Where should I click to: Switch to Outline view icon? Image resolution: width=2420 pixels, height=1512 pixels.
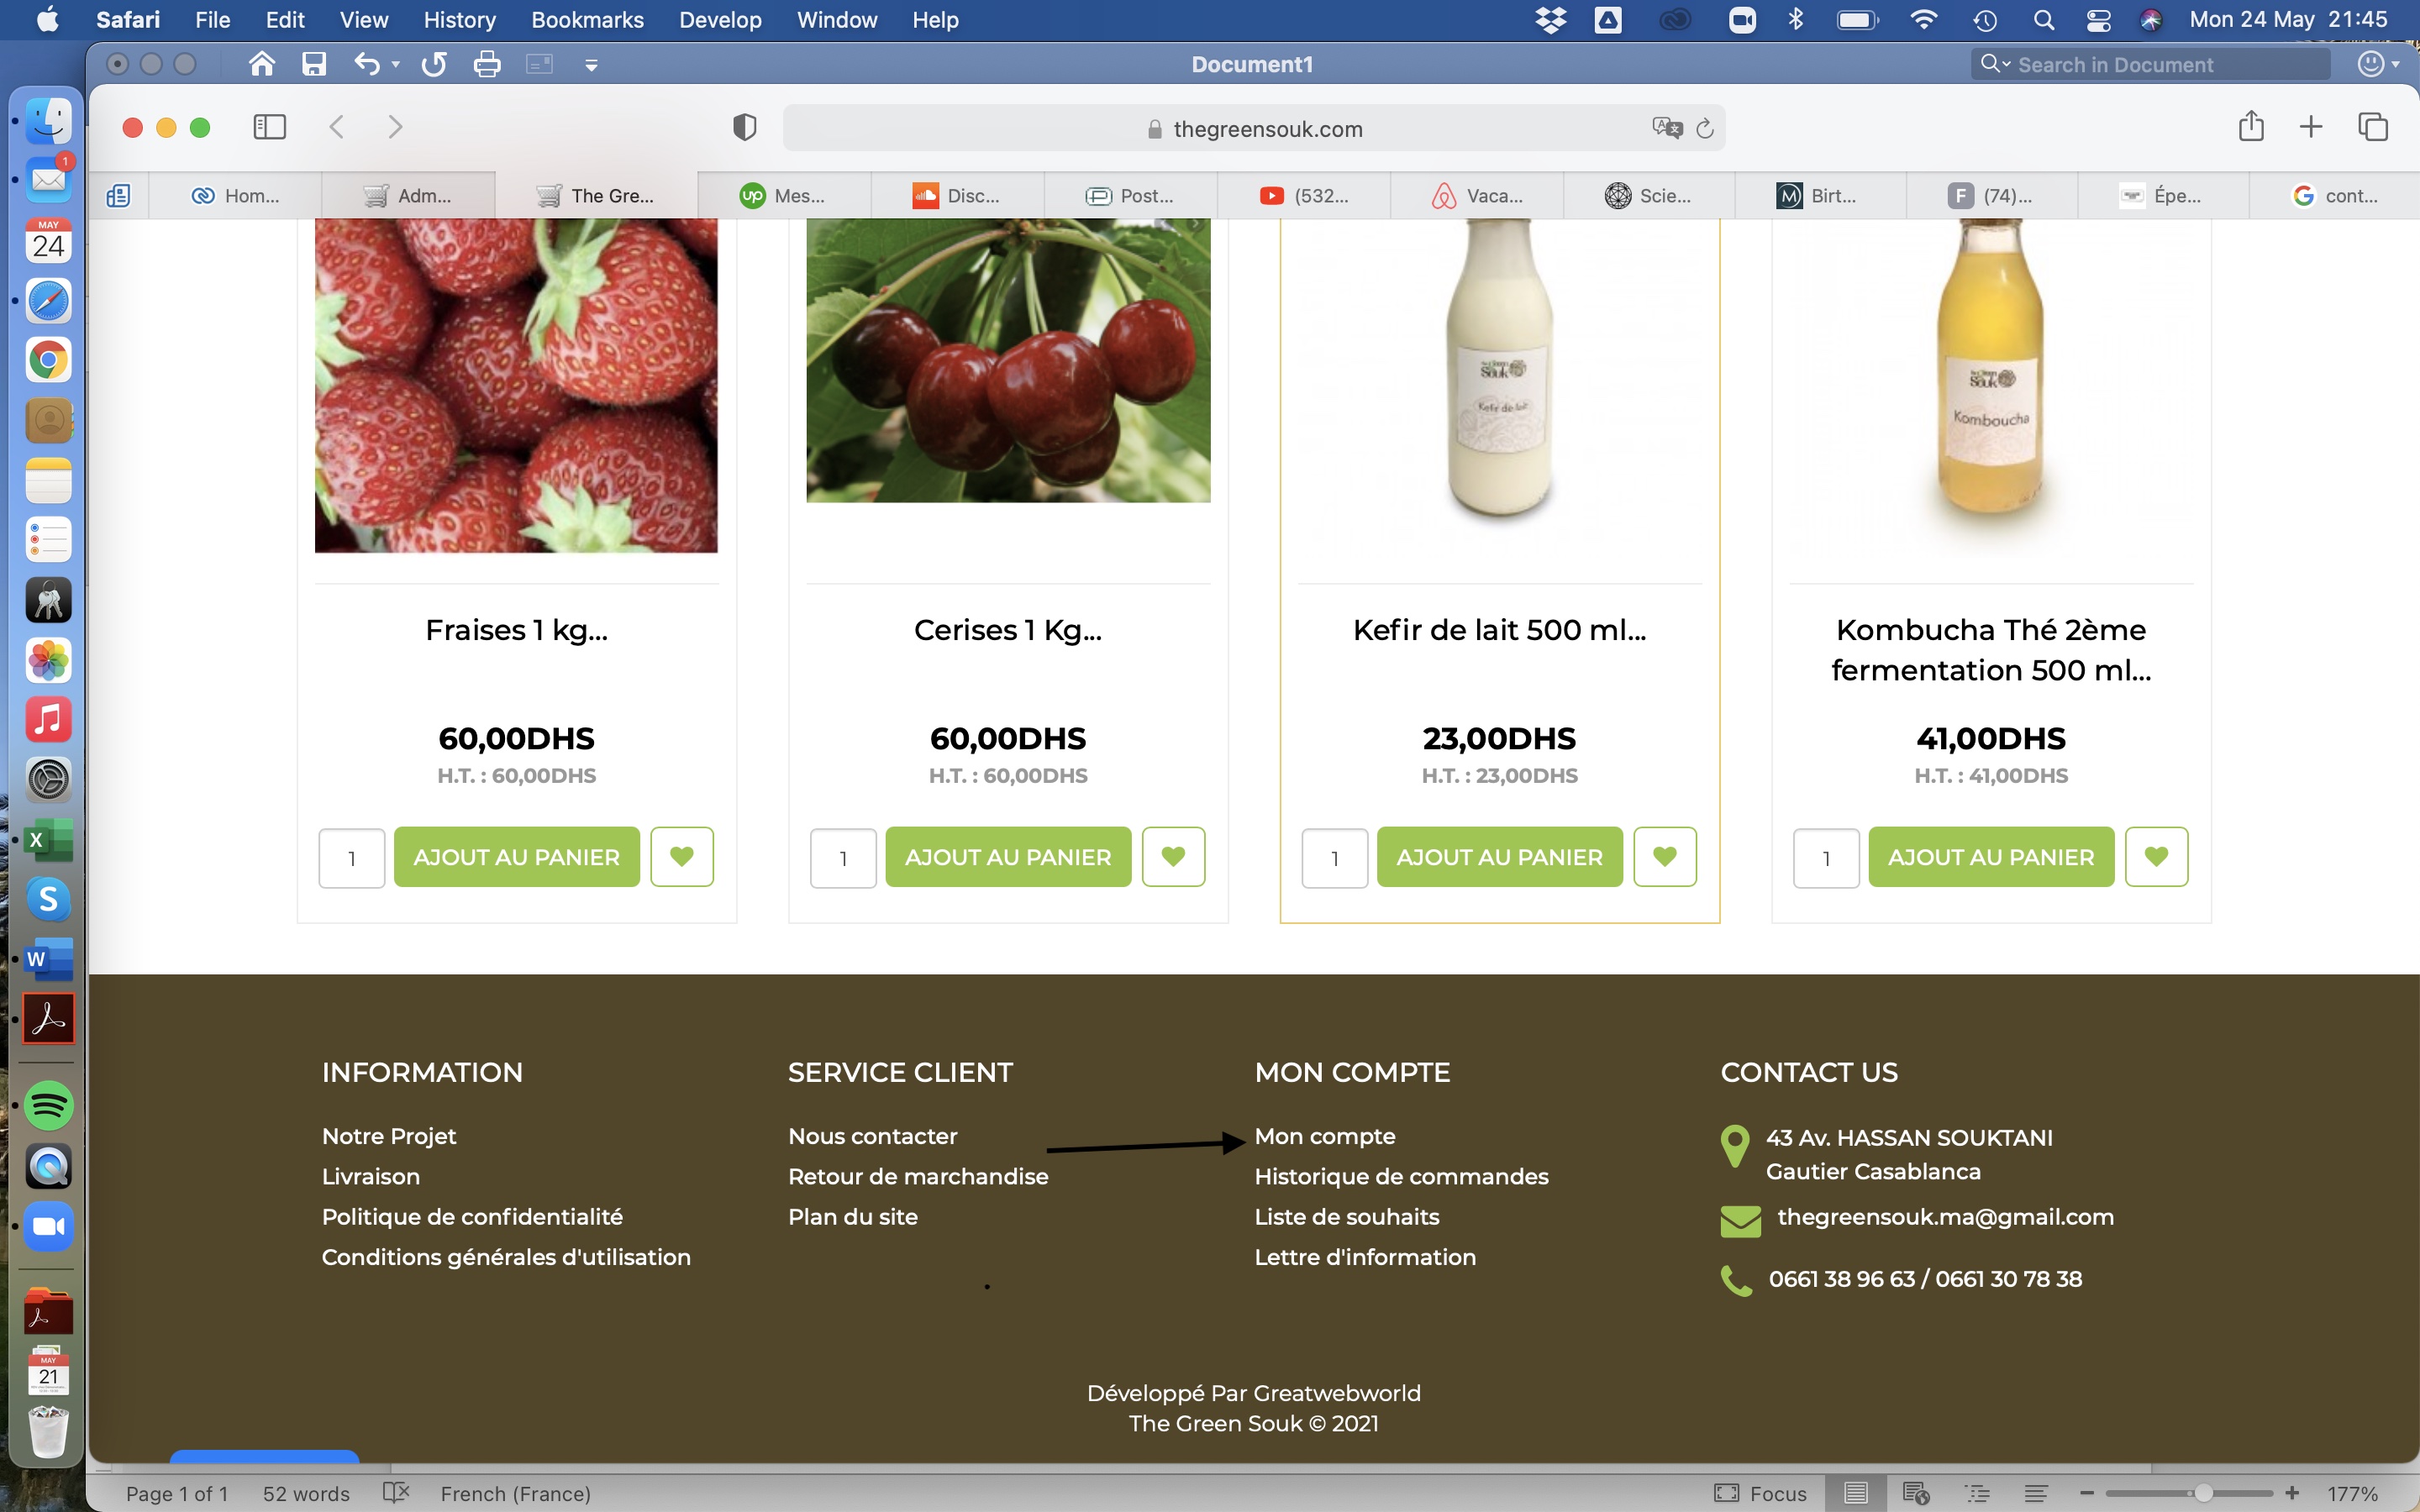pyautogui.click(x=1977, y=1493)
